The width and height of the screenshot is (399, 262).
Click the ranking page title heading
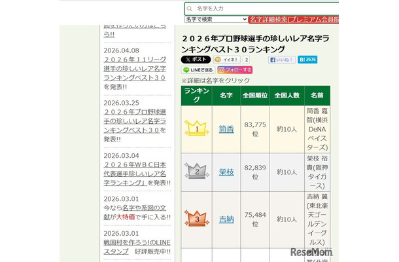[256, 44]
